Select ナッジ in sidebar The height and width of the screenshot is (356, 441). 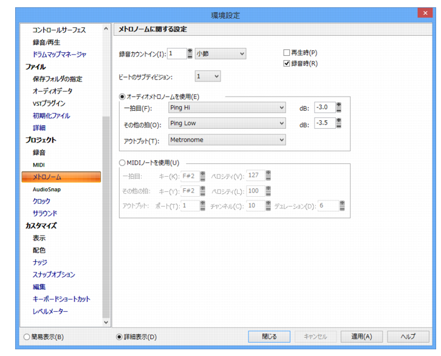40,262
